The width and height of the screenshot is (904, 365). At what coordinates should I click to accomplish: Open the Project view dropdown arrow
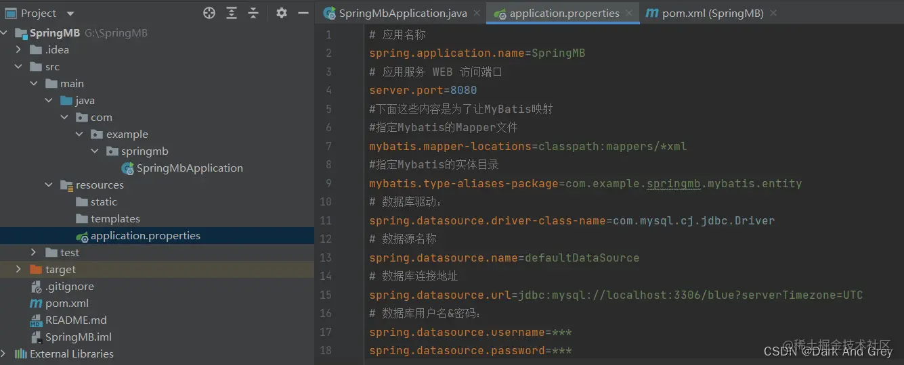(70, 14)
